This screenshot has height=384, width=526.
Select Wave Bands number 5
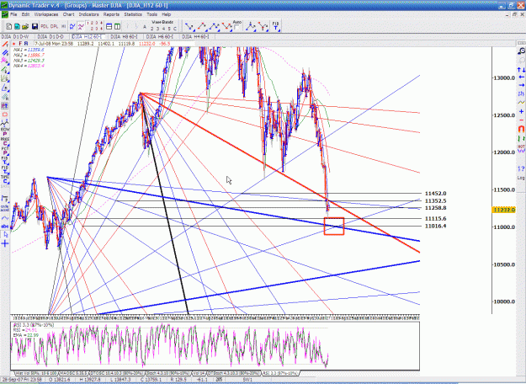[169, 29]
